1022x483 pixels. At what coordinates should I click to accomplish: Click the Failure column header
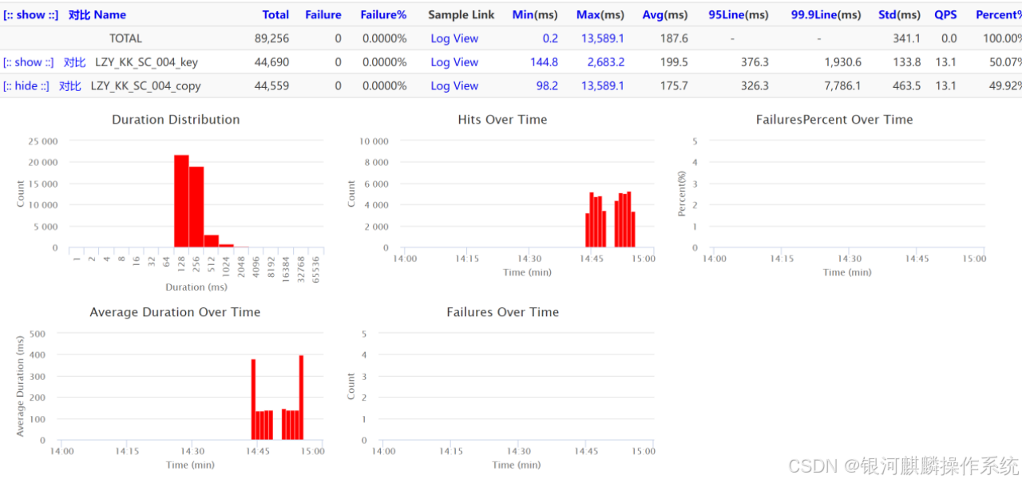coord(323,14)
